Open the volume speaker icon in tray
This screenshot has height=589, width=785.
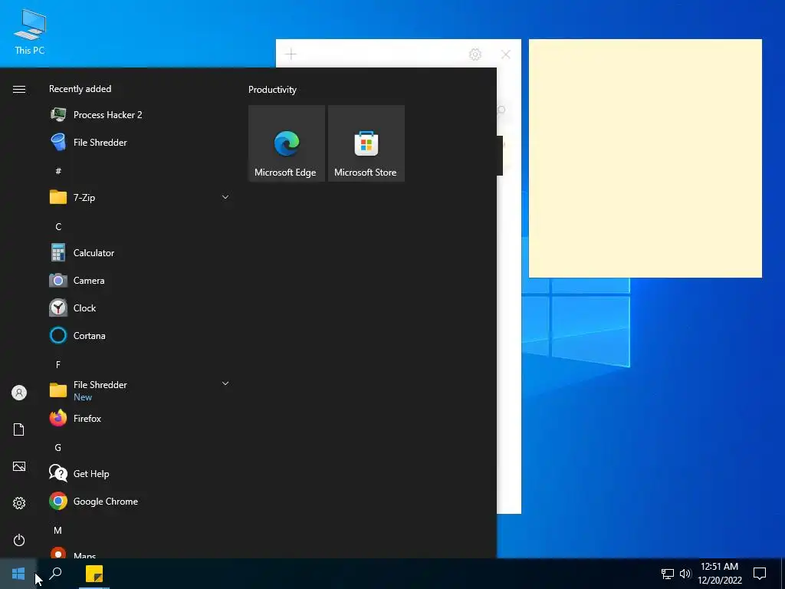pyautogui.click(x=685, y=574)
